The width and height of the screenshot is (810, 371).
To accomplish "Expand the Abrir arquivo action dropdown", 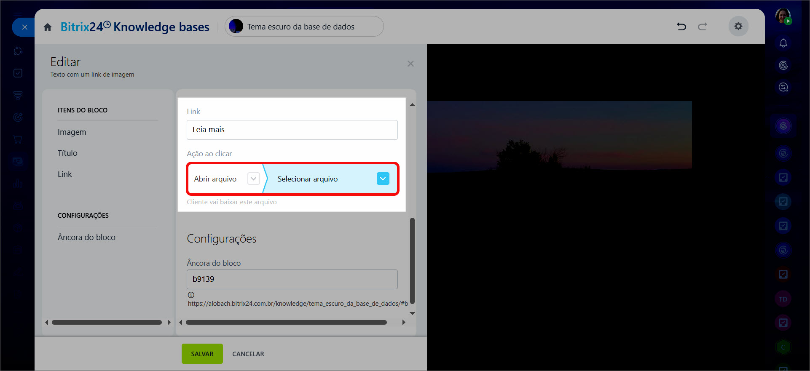I will point(253,179).
